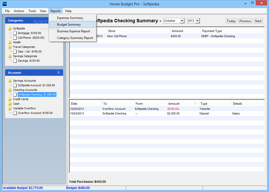
Task: Click the Variable Overflow folder icon
Action: pyautogui.click(x=10, y=109)
